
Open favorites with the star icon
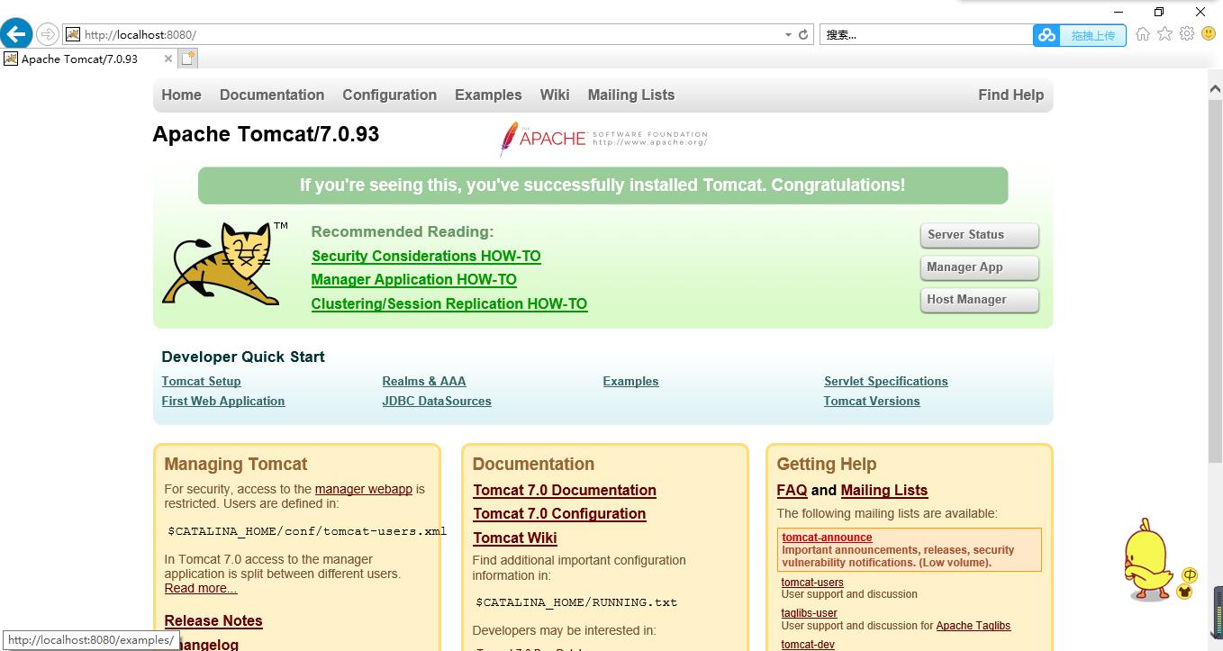coord(1164,34)
